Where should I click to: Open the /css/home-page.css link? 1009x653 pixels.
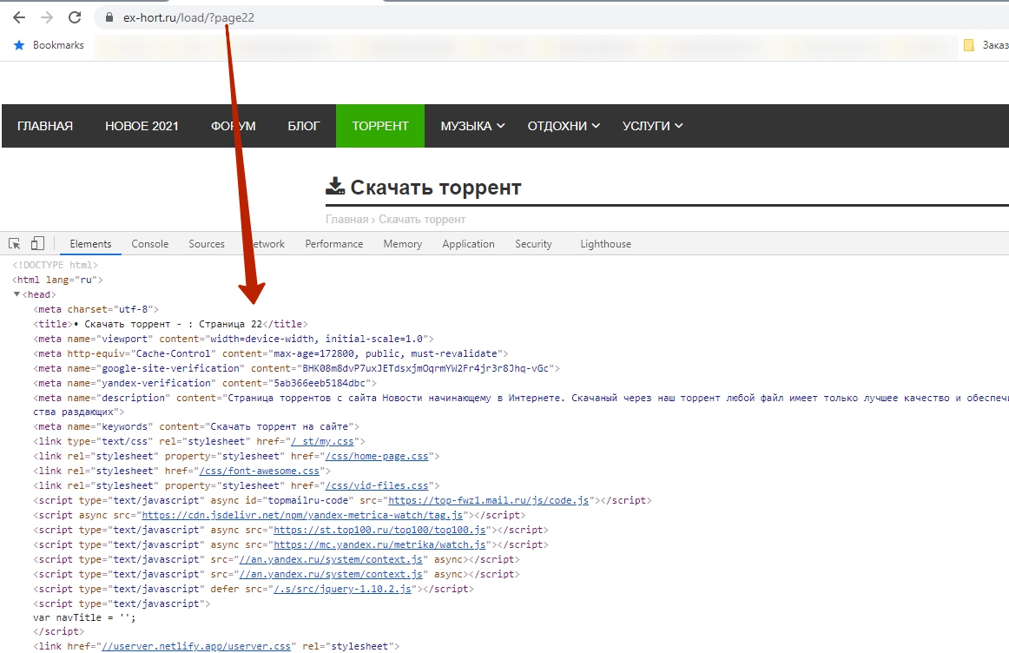(377, 456)
